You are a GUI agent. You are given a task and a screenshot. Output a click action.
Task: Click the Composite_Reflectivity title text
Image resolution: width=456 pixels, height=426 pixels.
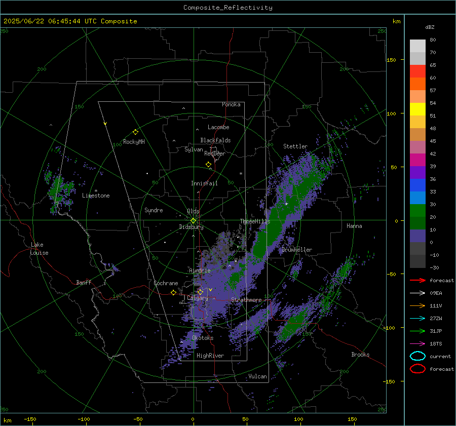(x=228, y=8)
